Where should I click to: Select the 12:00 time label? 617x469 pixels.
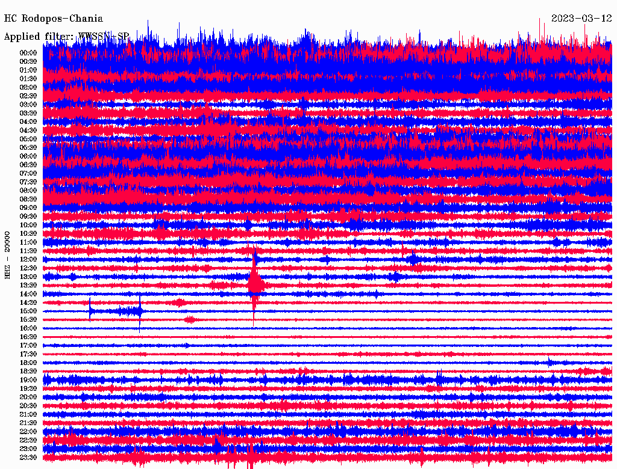tap(28, 259)
